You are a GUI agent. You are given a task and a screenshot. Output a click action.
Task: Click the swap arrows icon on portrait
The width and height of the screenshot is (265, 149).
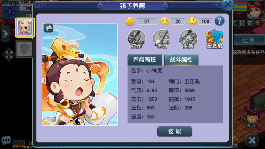[x=49, y=28]
